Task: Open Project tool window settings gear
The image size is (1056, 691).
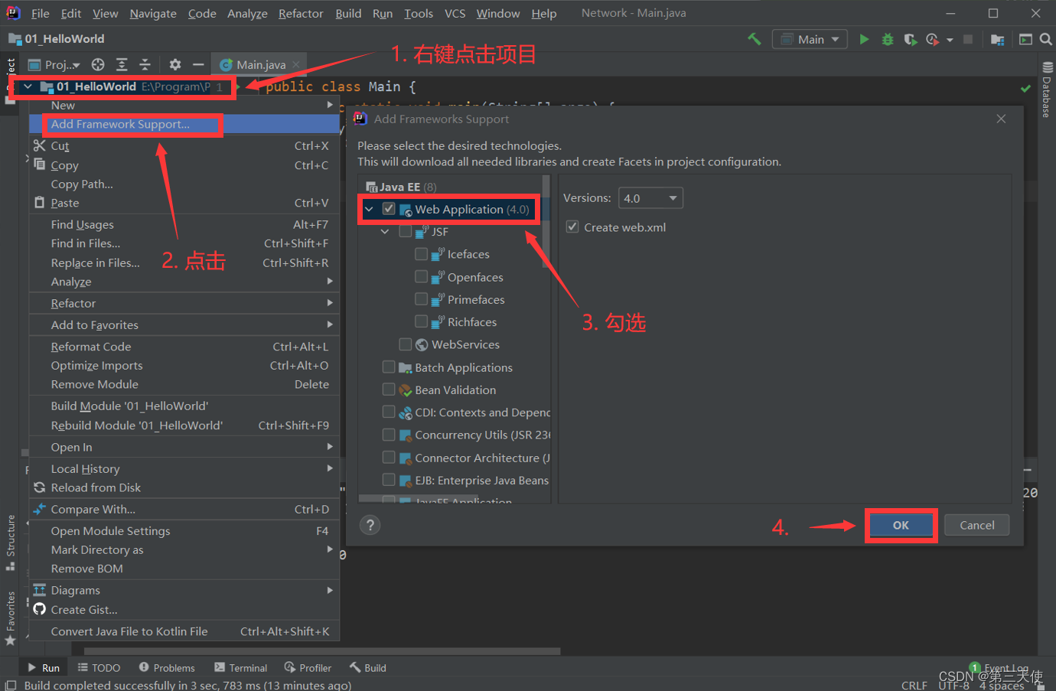Action: tap(175, 64)
